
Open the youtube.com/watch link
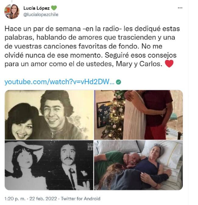(x=59, y=82)
